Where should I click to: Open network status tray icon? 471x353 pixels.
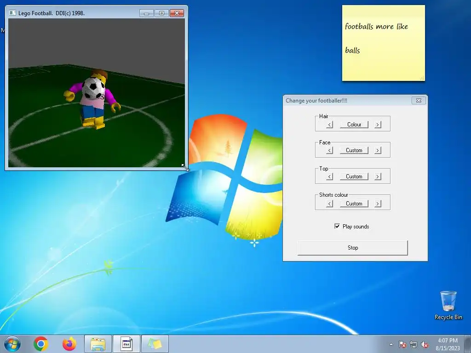coord(414,344)
